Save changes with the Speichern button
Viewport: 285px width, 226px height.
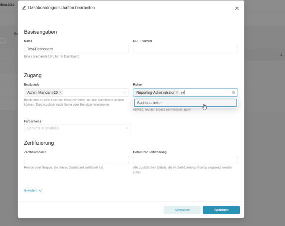pos(221,210)
